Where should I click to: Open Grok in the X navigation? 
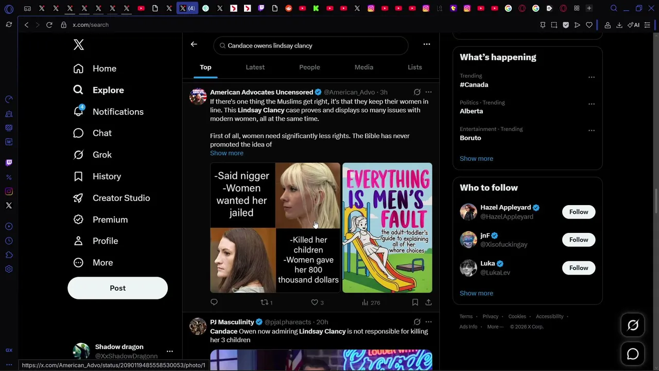point(93,155)
